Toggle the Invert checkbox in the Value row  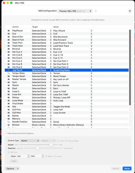click(55, 156)
